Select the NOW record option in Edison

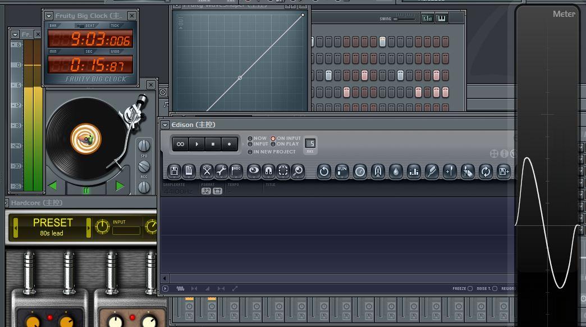click(x=257, y=138)
